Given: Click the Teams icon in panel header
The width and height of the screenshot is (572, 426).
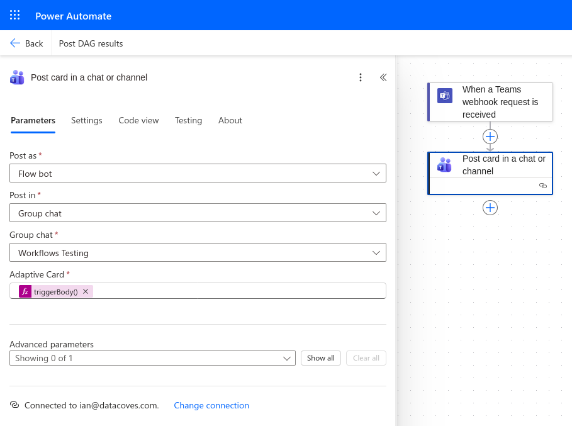Looking at the screenshot, I should (x=17, y=77).
